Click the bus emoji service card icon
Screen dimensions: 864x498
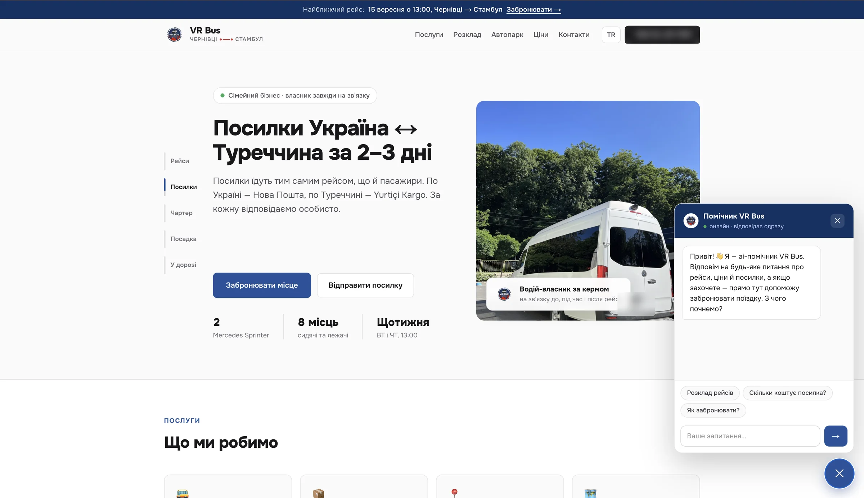coord(183,493)
